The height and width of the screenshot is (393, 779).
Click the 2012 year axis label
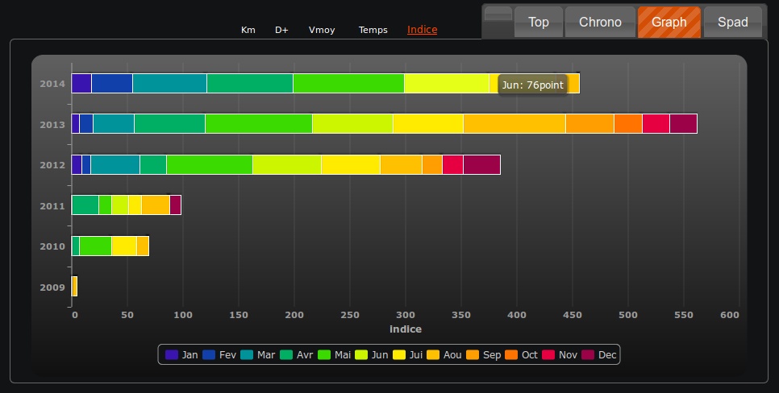click(x=52, y=165)
